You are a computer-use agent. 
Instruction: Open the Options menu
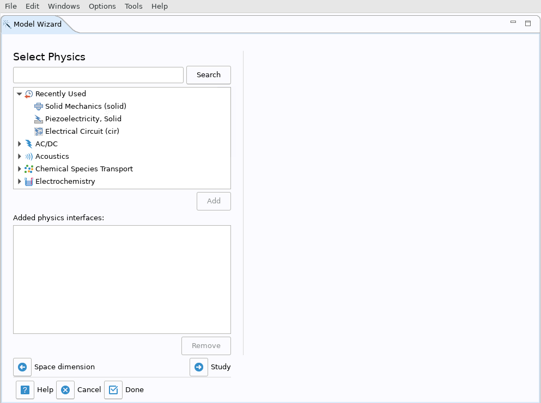click(102, 7)
